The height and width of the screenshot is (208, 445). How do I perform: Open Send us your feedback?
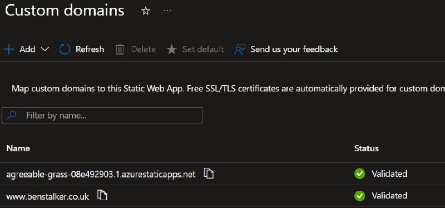pyautogui.click(x=286, y=49)
